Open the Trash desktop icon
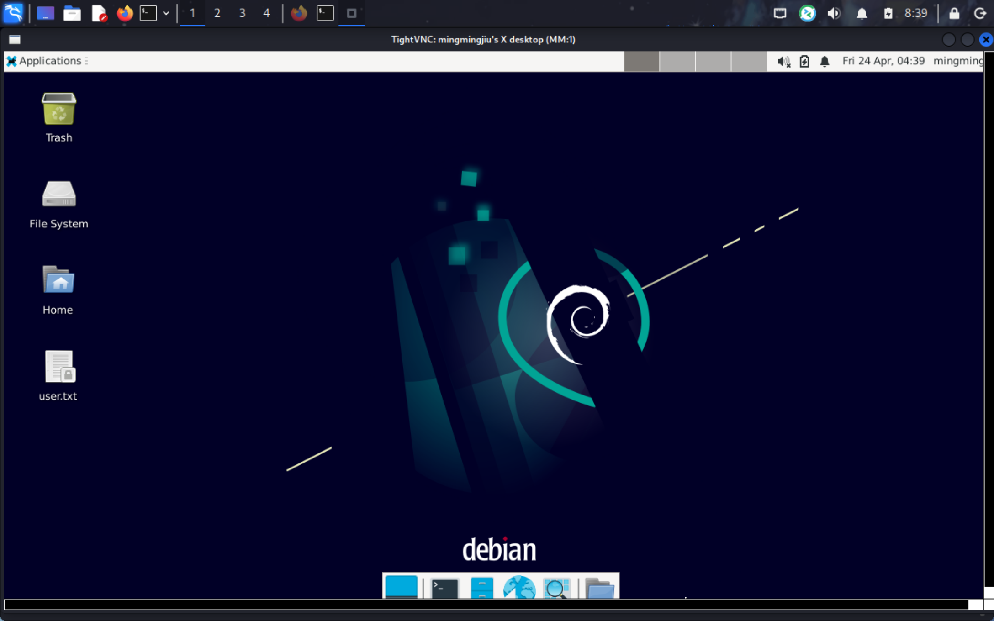 pyautogui.click(x=59, y=110)
